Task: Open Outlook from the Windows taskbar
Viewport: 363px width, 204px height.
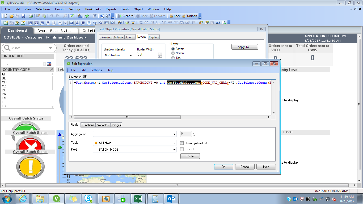Action: tap(171, 199)
